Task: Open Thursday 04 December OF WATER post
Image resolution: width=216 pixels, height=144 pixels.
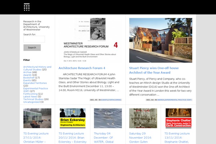Action: pyautogui.click(x=104, y=138)
